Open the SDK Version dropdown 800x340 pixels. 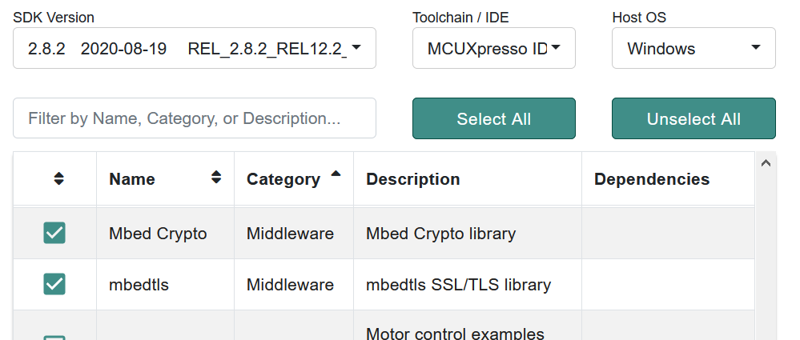point(195,48)
